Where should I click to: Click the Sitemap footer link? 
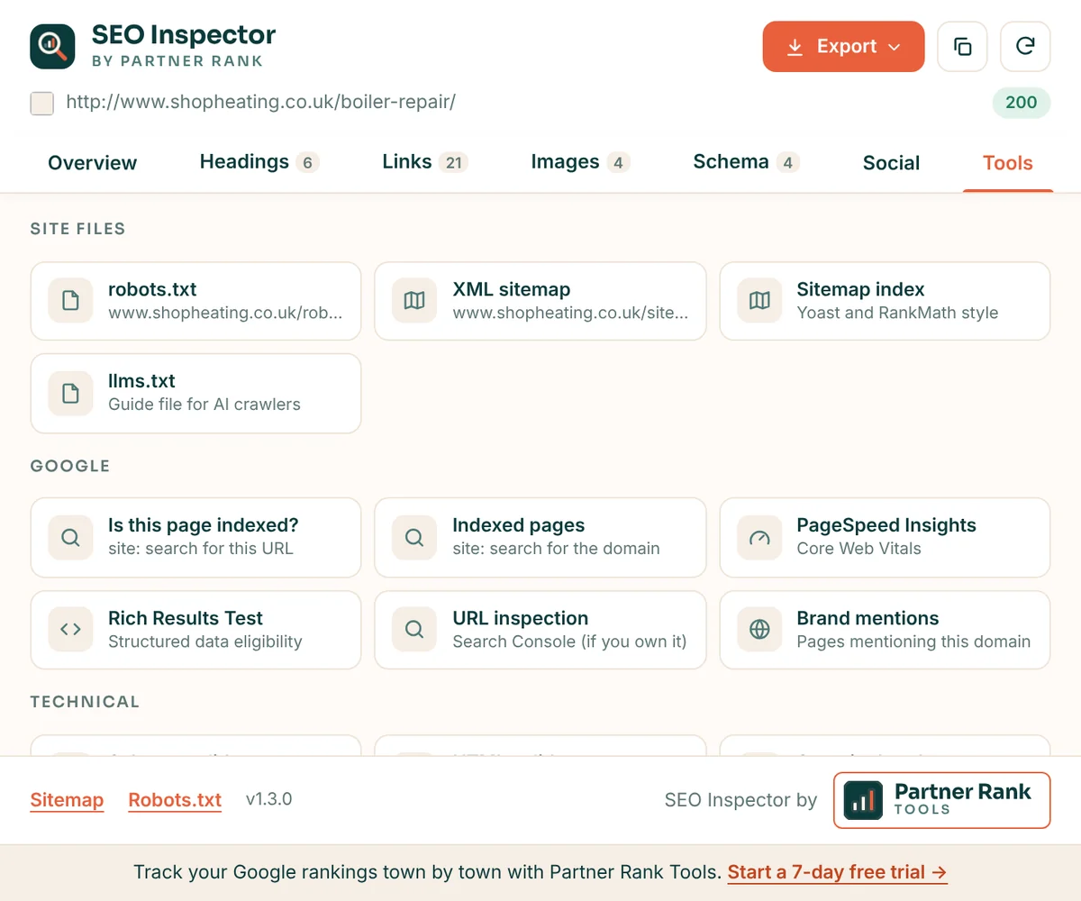pos(67,800)
